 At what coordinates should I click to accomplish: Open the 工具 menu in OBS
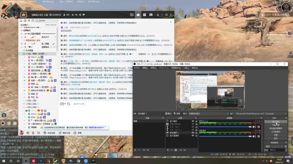186,68
